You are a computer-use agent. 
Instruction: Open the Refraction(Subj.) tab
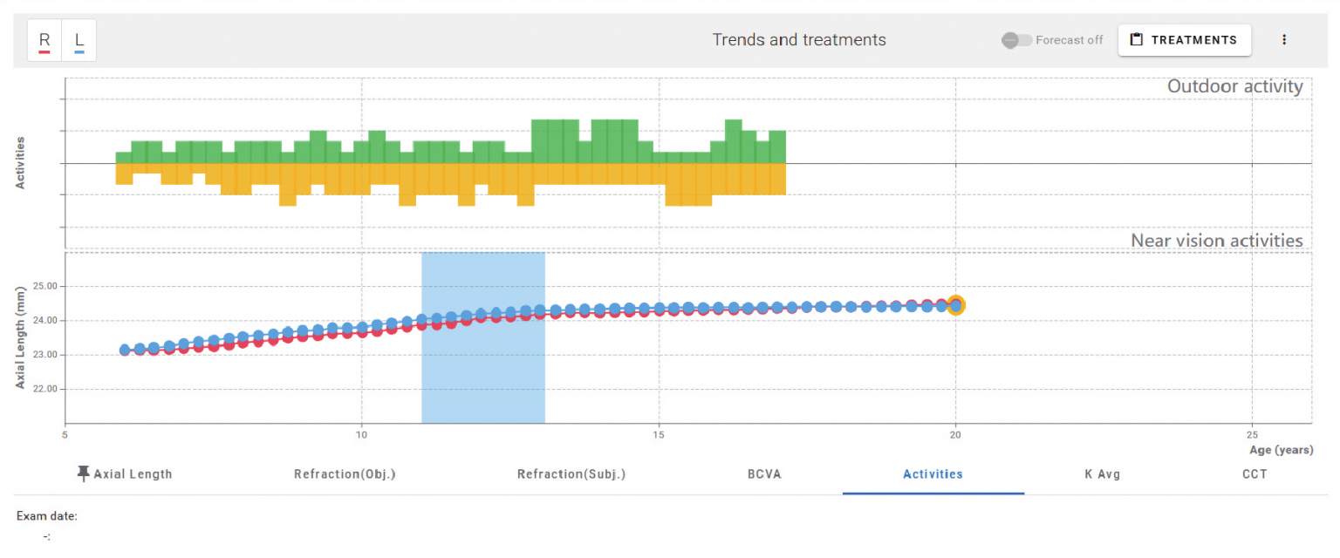571,474
